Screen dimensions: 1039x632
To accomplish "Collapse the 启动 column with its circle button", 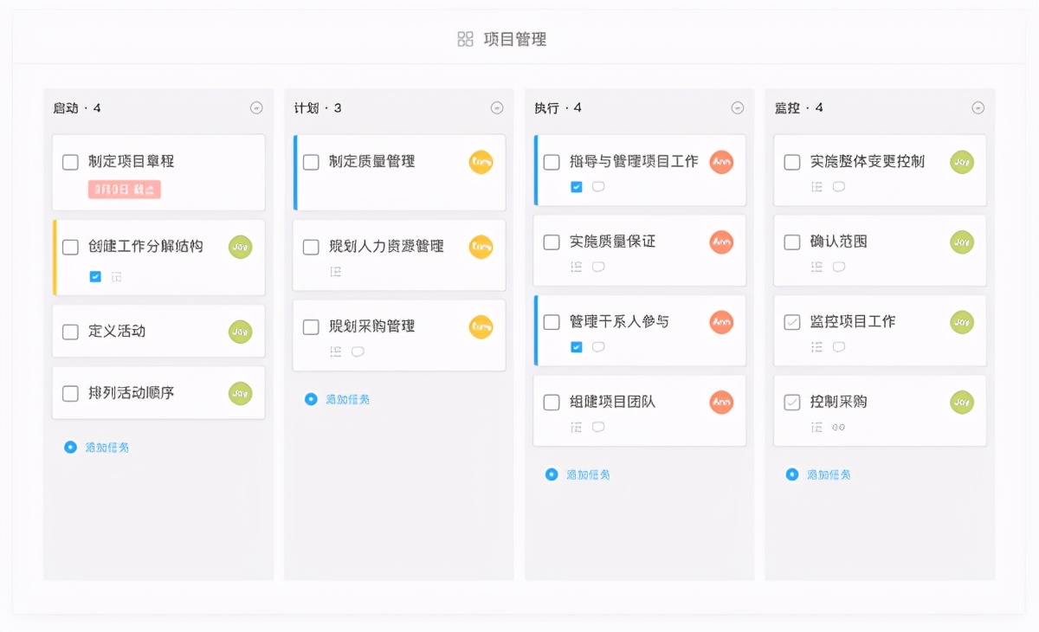I will tap(255, 107).
